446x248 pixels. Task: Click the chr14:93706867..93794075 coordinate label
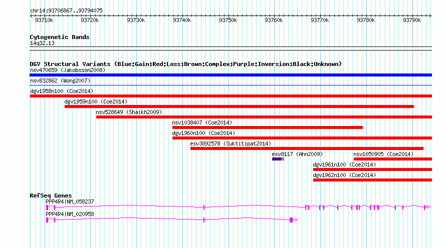66,10
